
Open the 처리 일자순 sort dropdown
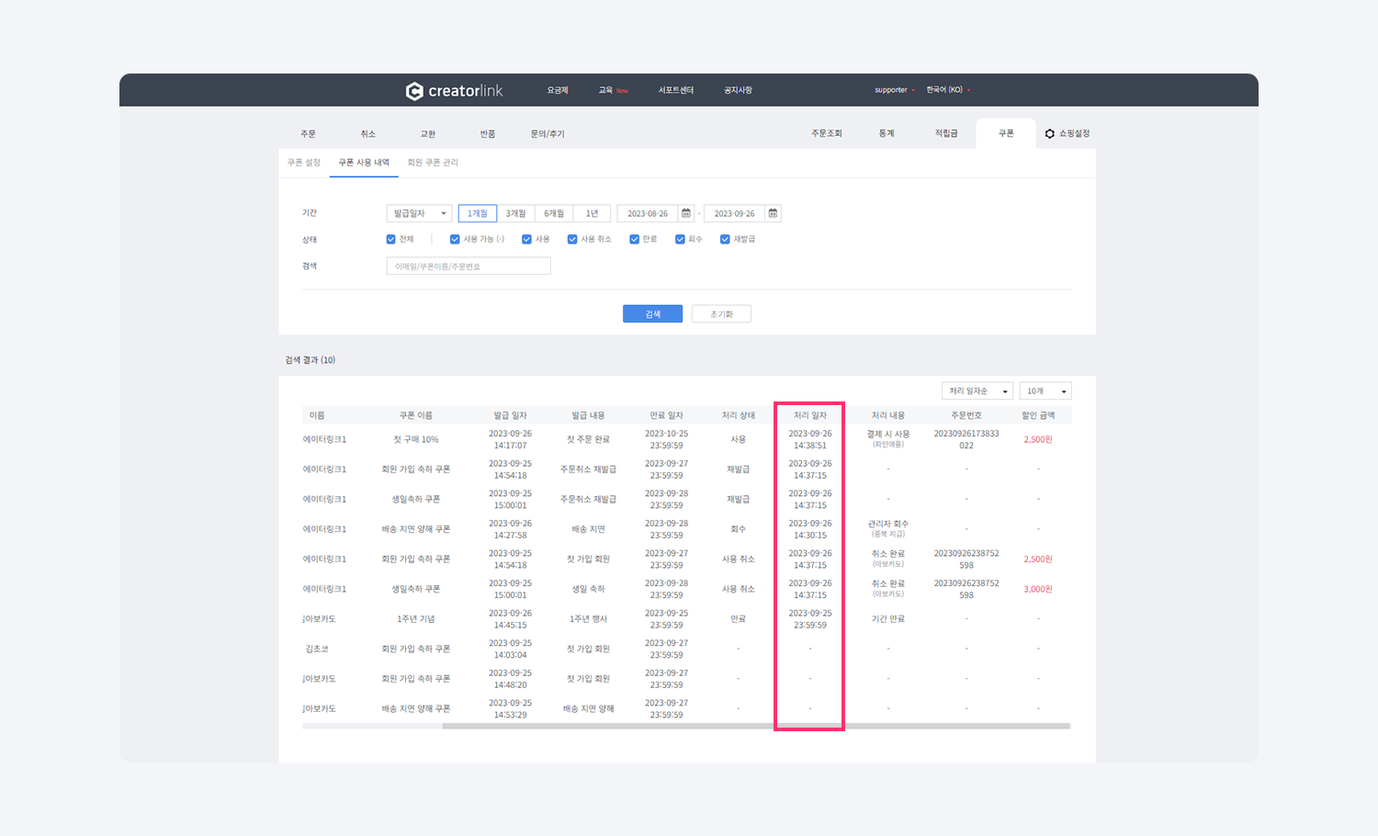(977, 391)
